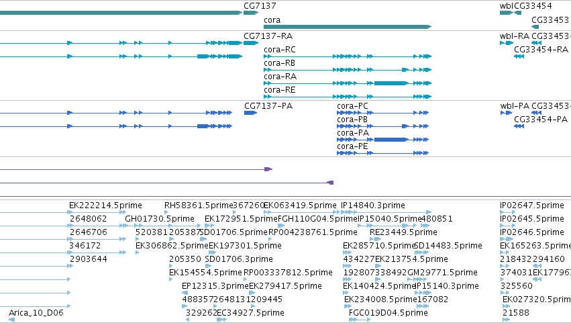
Task: Select EST EK279417.5prime
Action: 286,287
